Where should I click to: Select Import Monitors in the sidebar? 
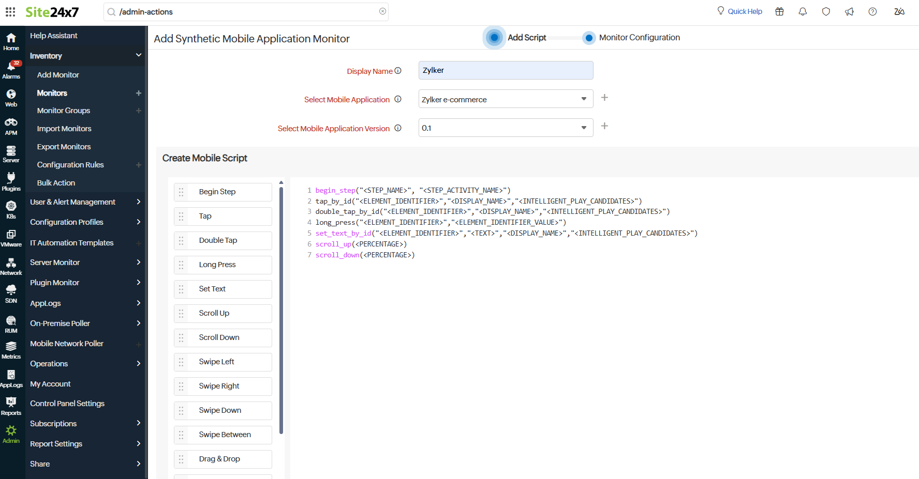click(x=64, y=128)
